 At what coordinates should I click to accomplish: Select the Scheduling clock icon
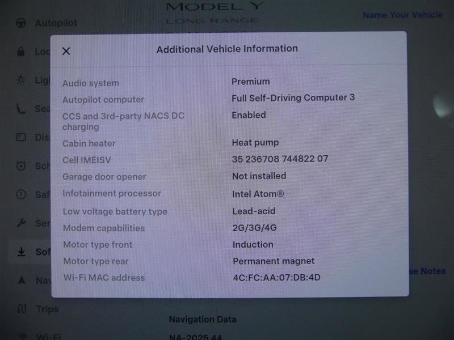(x=20, y=166)
